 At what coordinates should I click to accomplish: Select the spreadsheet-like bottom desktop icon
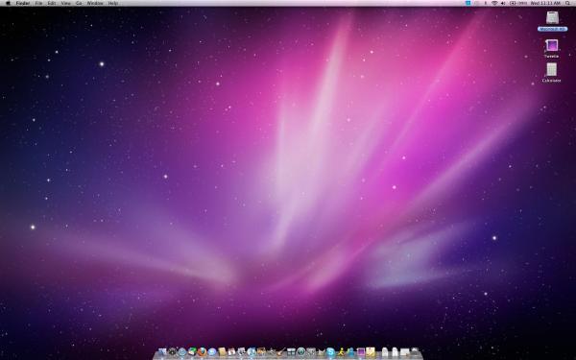551,69
